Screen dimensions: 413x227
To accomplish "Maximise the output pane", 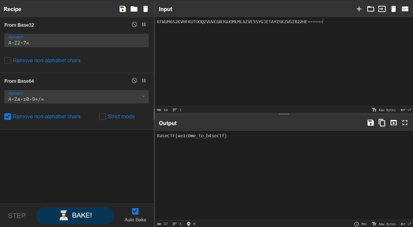I will 405,123.
